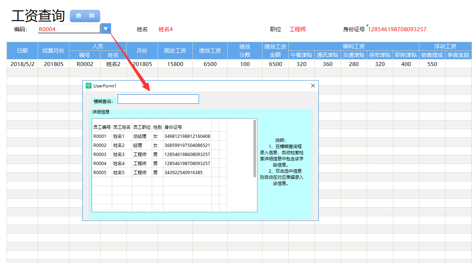Click ID 368599197504086521 in the list
Viewport: 472px width, 263px height.
tap(187, 145)
